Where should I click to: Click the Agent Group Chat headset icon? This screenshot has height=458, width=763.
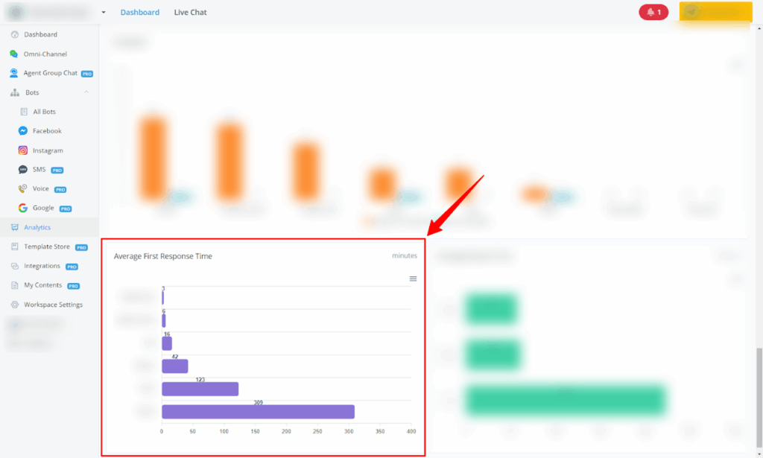click(14, 73)
